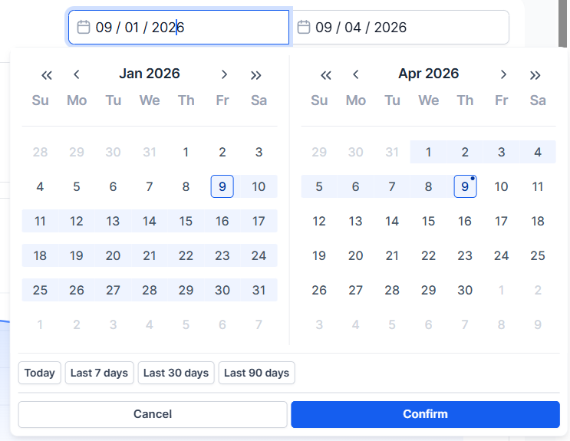Go to previous month in Apr 2026 calendar

click(x=356, y=74)
